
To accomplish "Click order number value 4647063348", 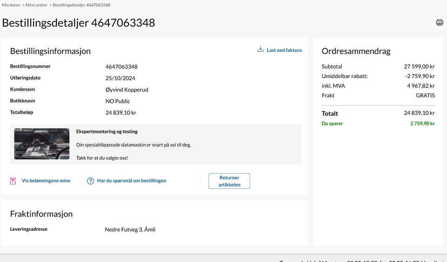I will tap(122, 67).
